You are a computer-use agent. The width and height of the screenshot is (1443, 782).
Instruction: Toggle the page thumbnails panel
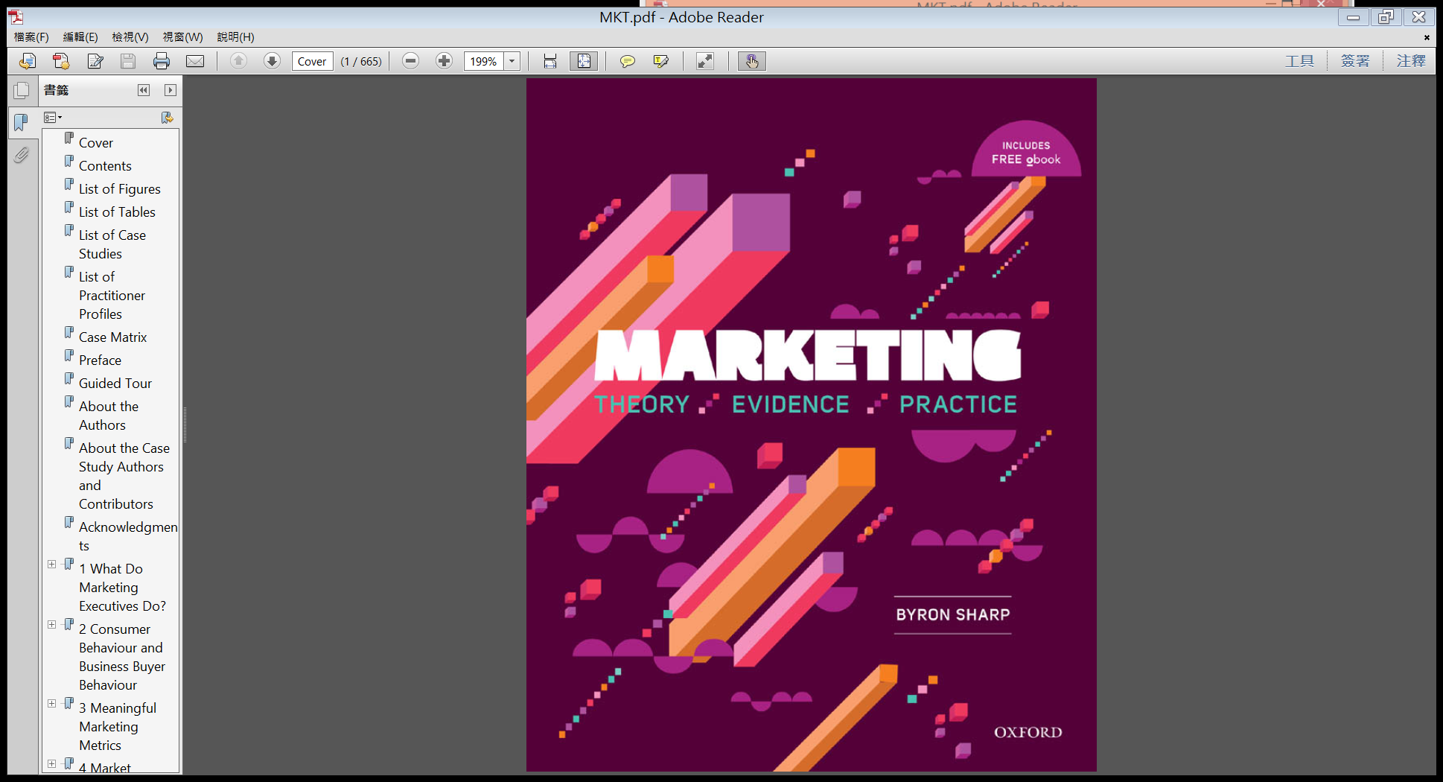22,91
